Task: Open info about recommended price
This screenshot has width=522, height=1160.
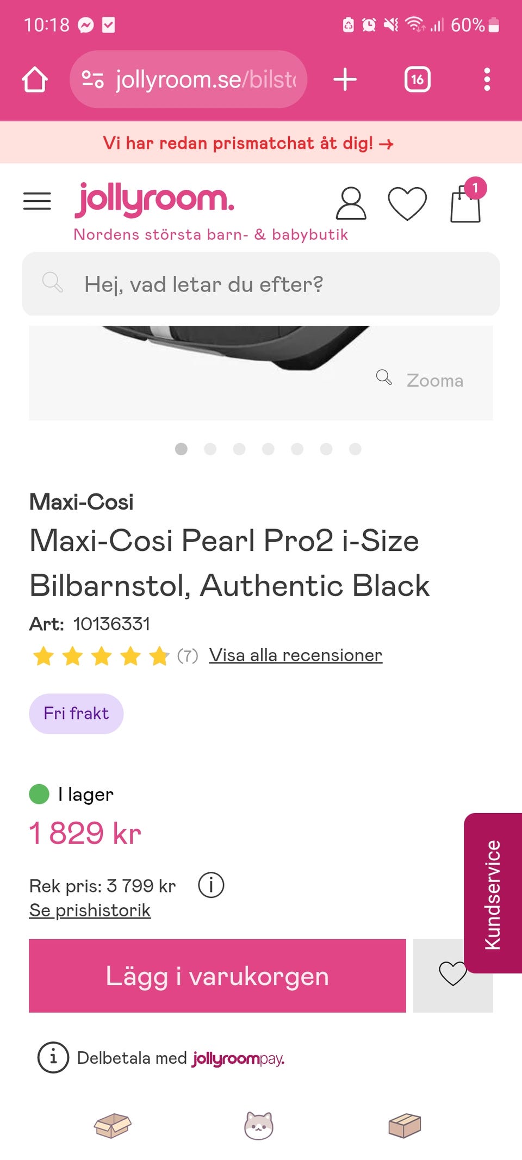Action: [211, 885]
